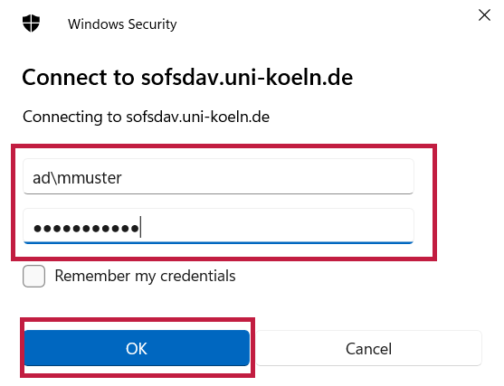
Task: Click the word "Connecting" in the subtitle
Action: point(62,117)
